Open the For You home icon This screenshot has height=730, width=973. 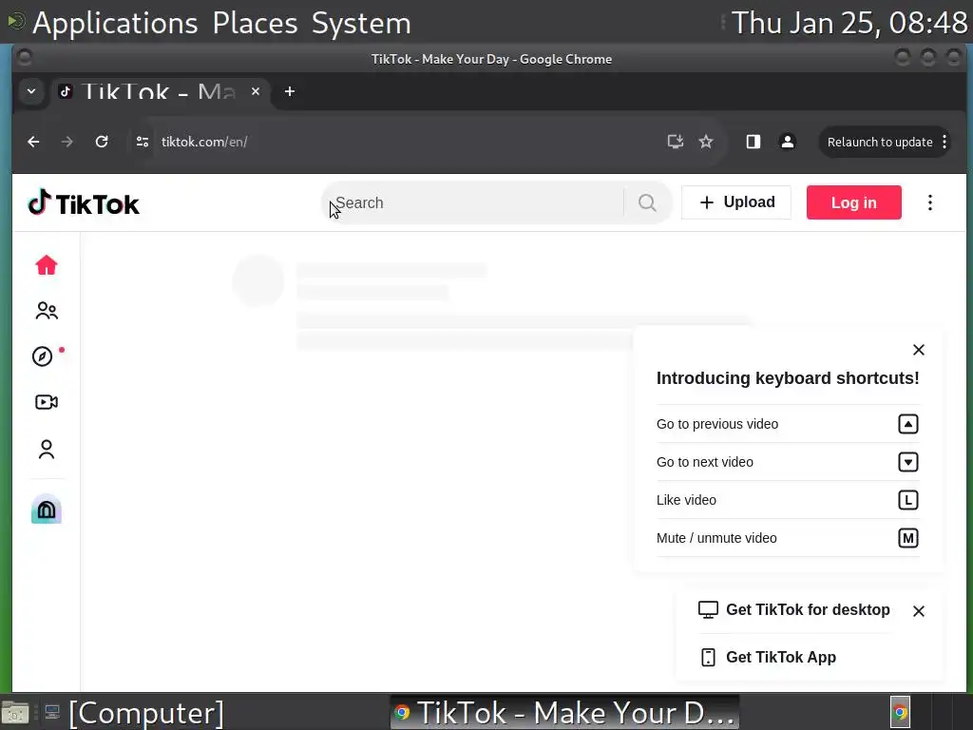47,265
